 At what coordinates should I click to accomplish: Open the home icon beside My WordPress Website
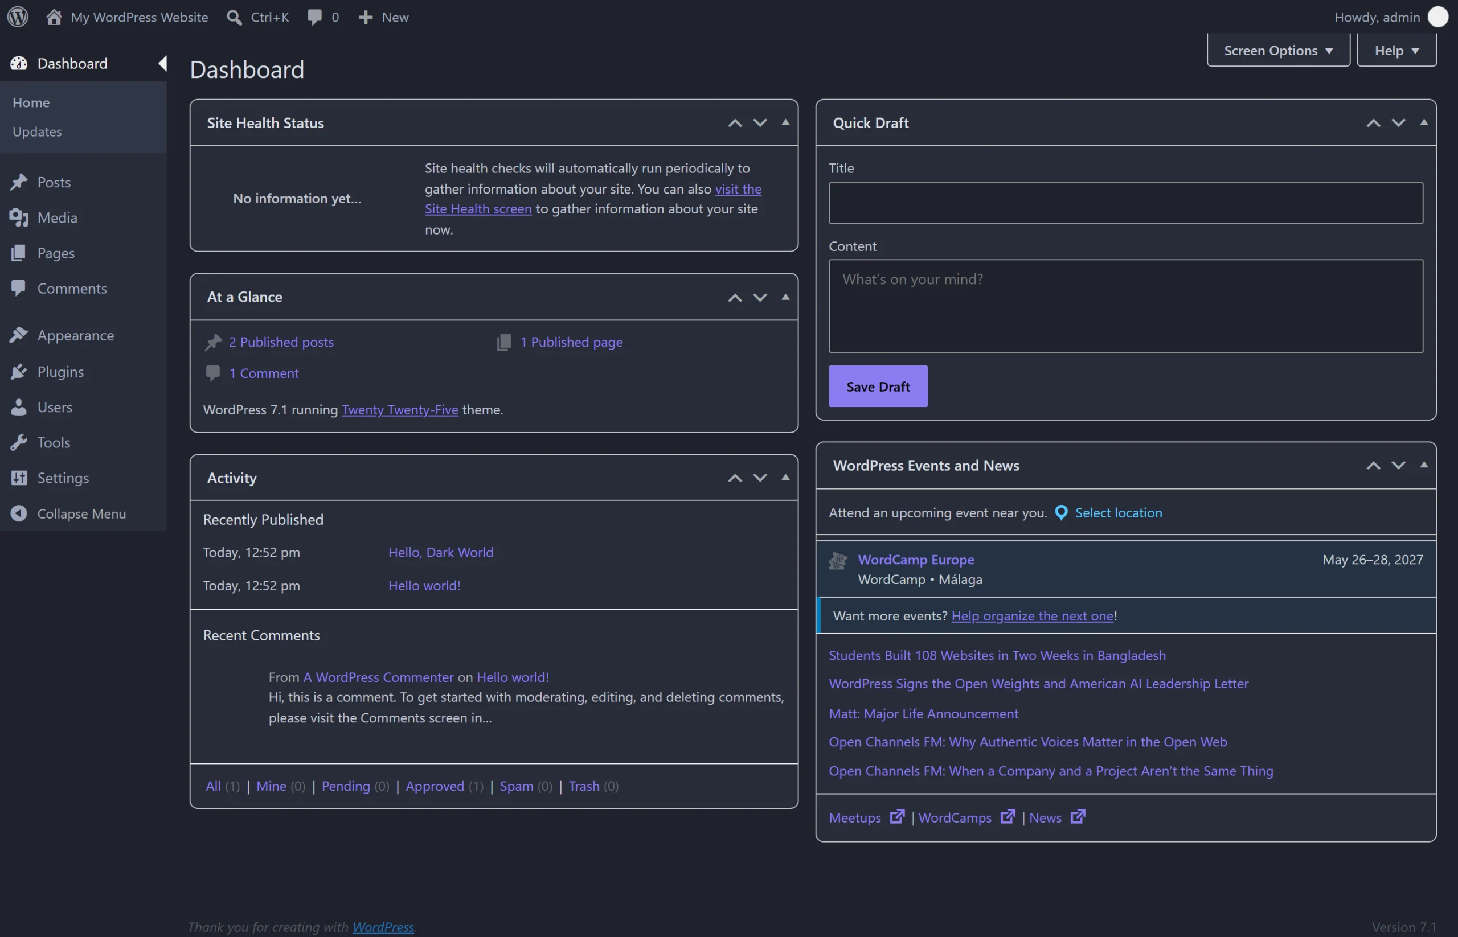click(54, 17)
